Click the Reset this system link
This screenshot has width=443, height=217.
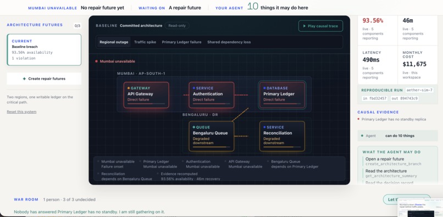[21, 112]
